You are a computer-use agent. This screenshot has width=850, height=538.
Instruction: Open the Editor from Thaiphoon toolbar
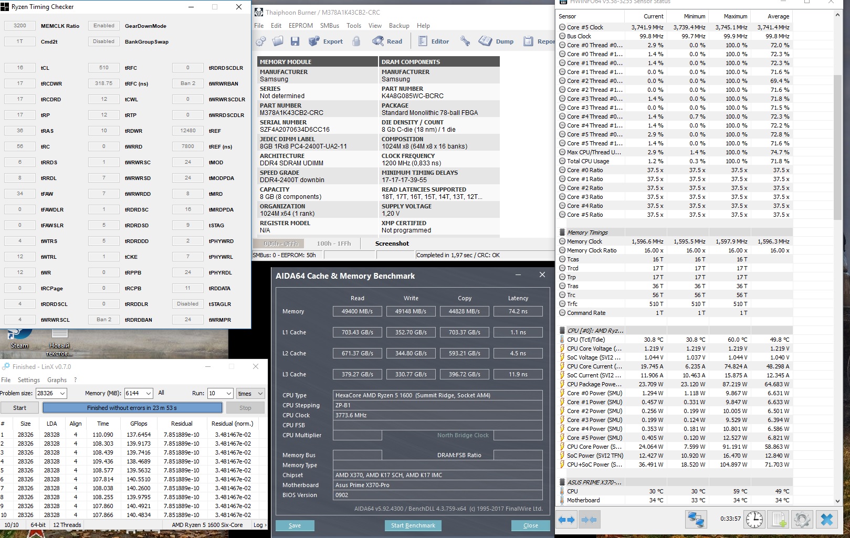pyautogui.click(x=434, y=41)
